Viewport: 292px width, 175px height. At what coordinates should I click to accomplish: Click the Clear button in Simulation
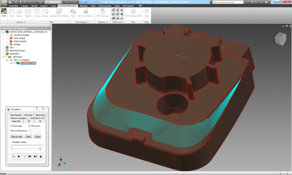pyautogui.click(x=28, y=136)
